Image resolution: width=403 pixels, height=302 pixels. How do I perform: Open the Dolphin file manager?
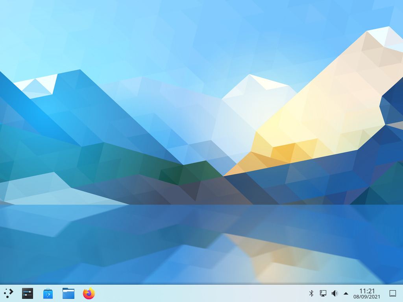[x=68, y=293]
